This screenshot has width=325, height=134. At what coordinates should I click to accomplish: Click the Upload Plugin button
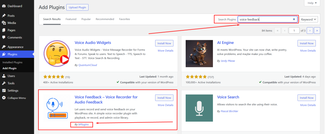77,7
